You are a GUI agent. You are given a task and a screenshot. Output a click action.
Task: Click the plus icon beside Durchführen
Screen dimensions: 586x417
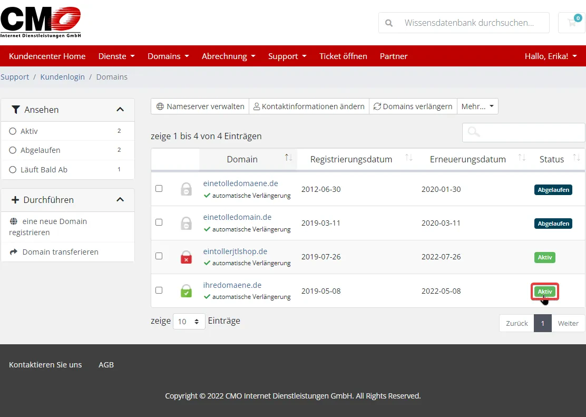[x=15, y=200]
